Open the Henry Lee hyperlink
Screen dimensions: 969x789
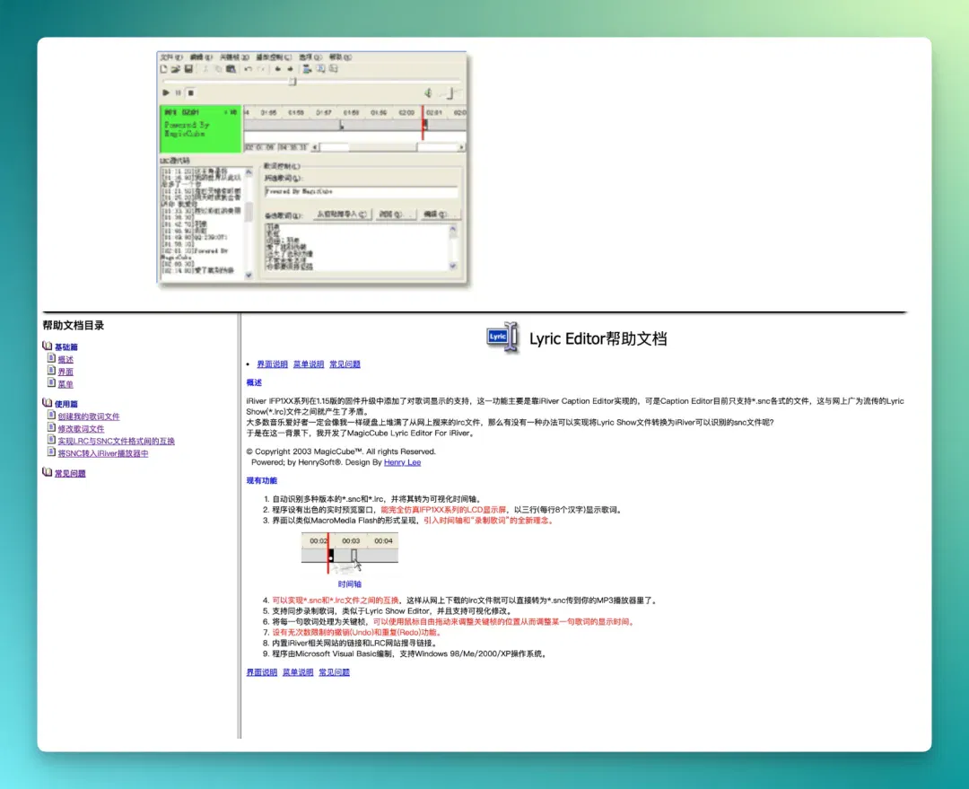coord(402,462)
